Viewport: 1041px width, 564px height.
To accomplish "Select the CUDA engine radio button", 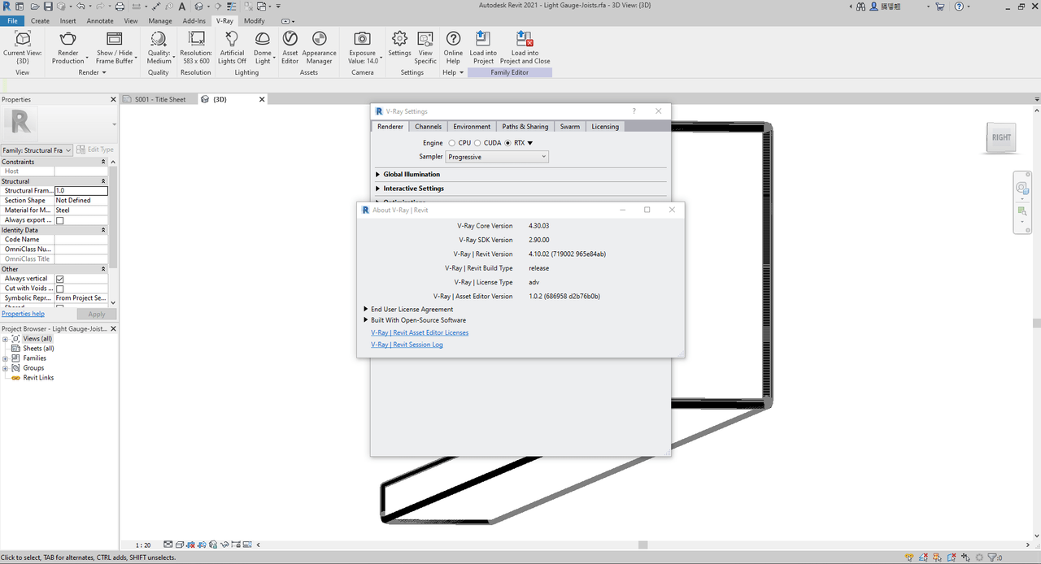I will coord(477,143).
